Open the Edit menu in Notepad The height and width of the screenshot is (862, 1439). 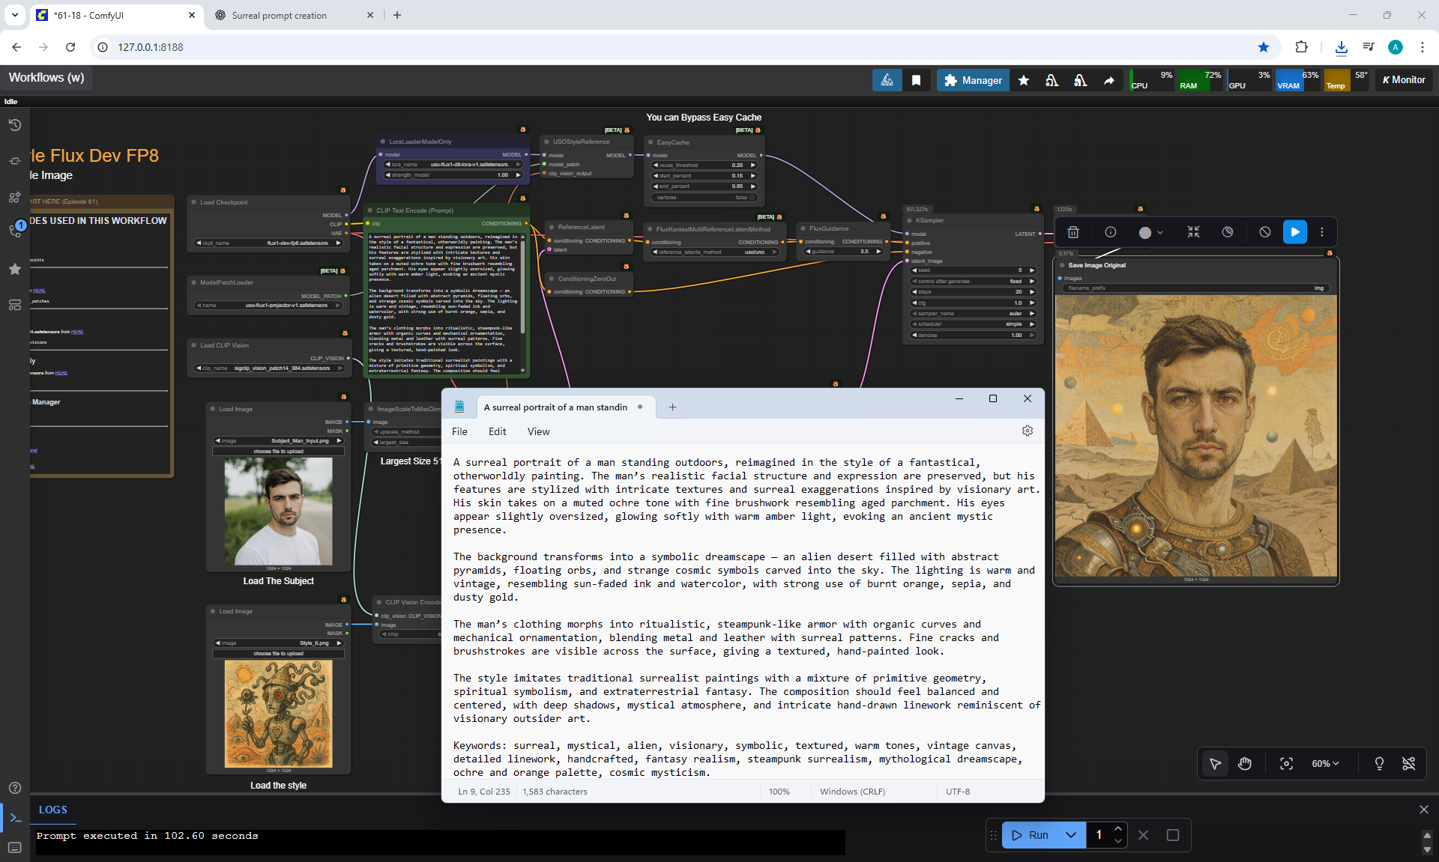point(497,431)
